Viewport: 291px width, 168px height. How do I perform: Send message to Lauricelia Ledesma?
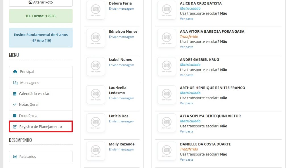click(x=121, y=98)
